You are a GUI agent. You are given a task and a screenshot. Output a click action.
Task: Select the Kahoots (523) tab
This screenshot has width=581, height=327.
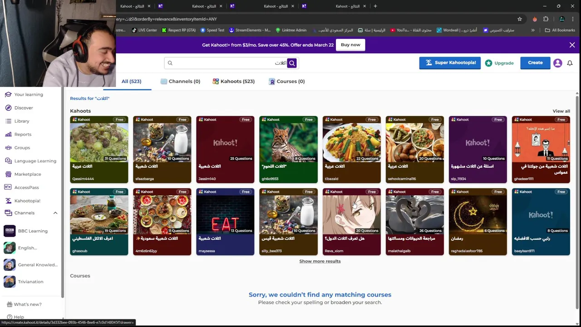(x=234, y=81)
